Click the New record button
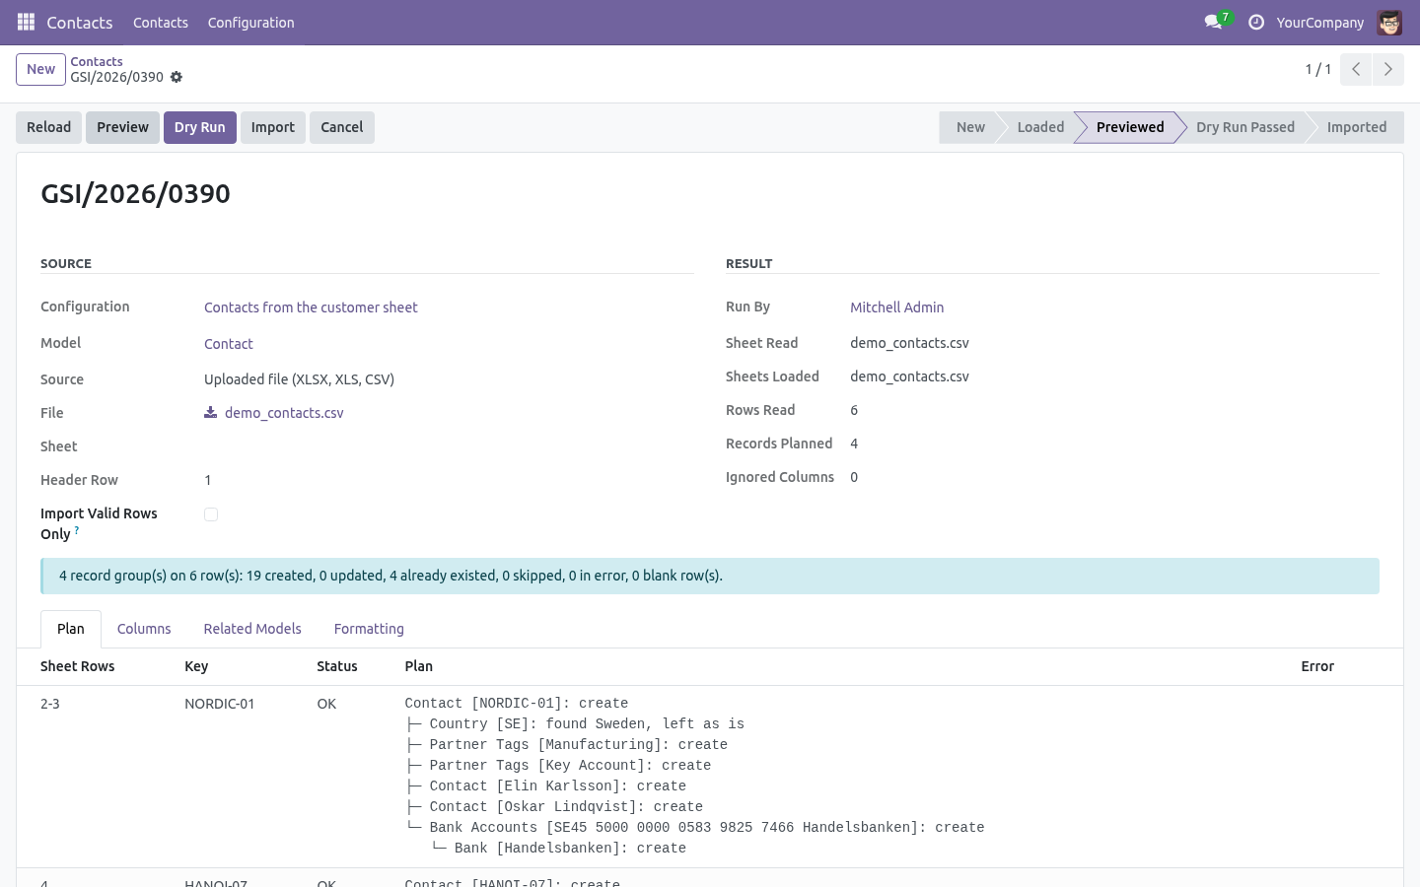Viewport: 1420px width, 887px height. pyautogui.click(x=40, y=69)
